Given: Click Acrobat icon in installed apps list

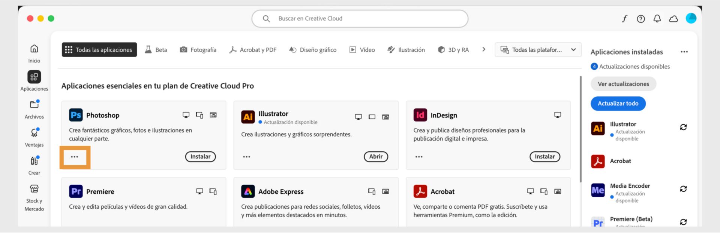Looking at the screenshot, I should [598, 161].
